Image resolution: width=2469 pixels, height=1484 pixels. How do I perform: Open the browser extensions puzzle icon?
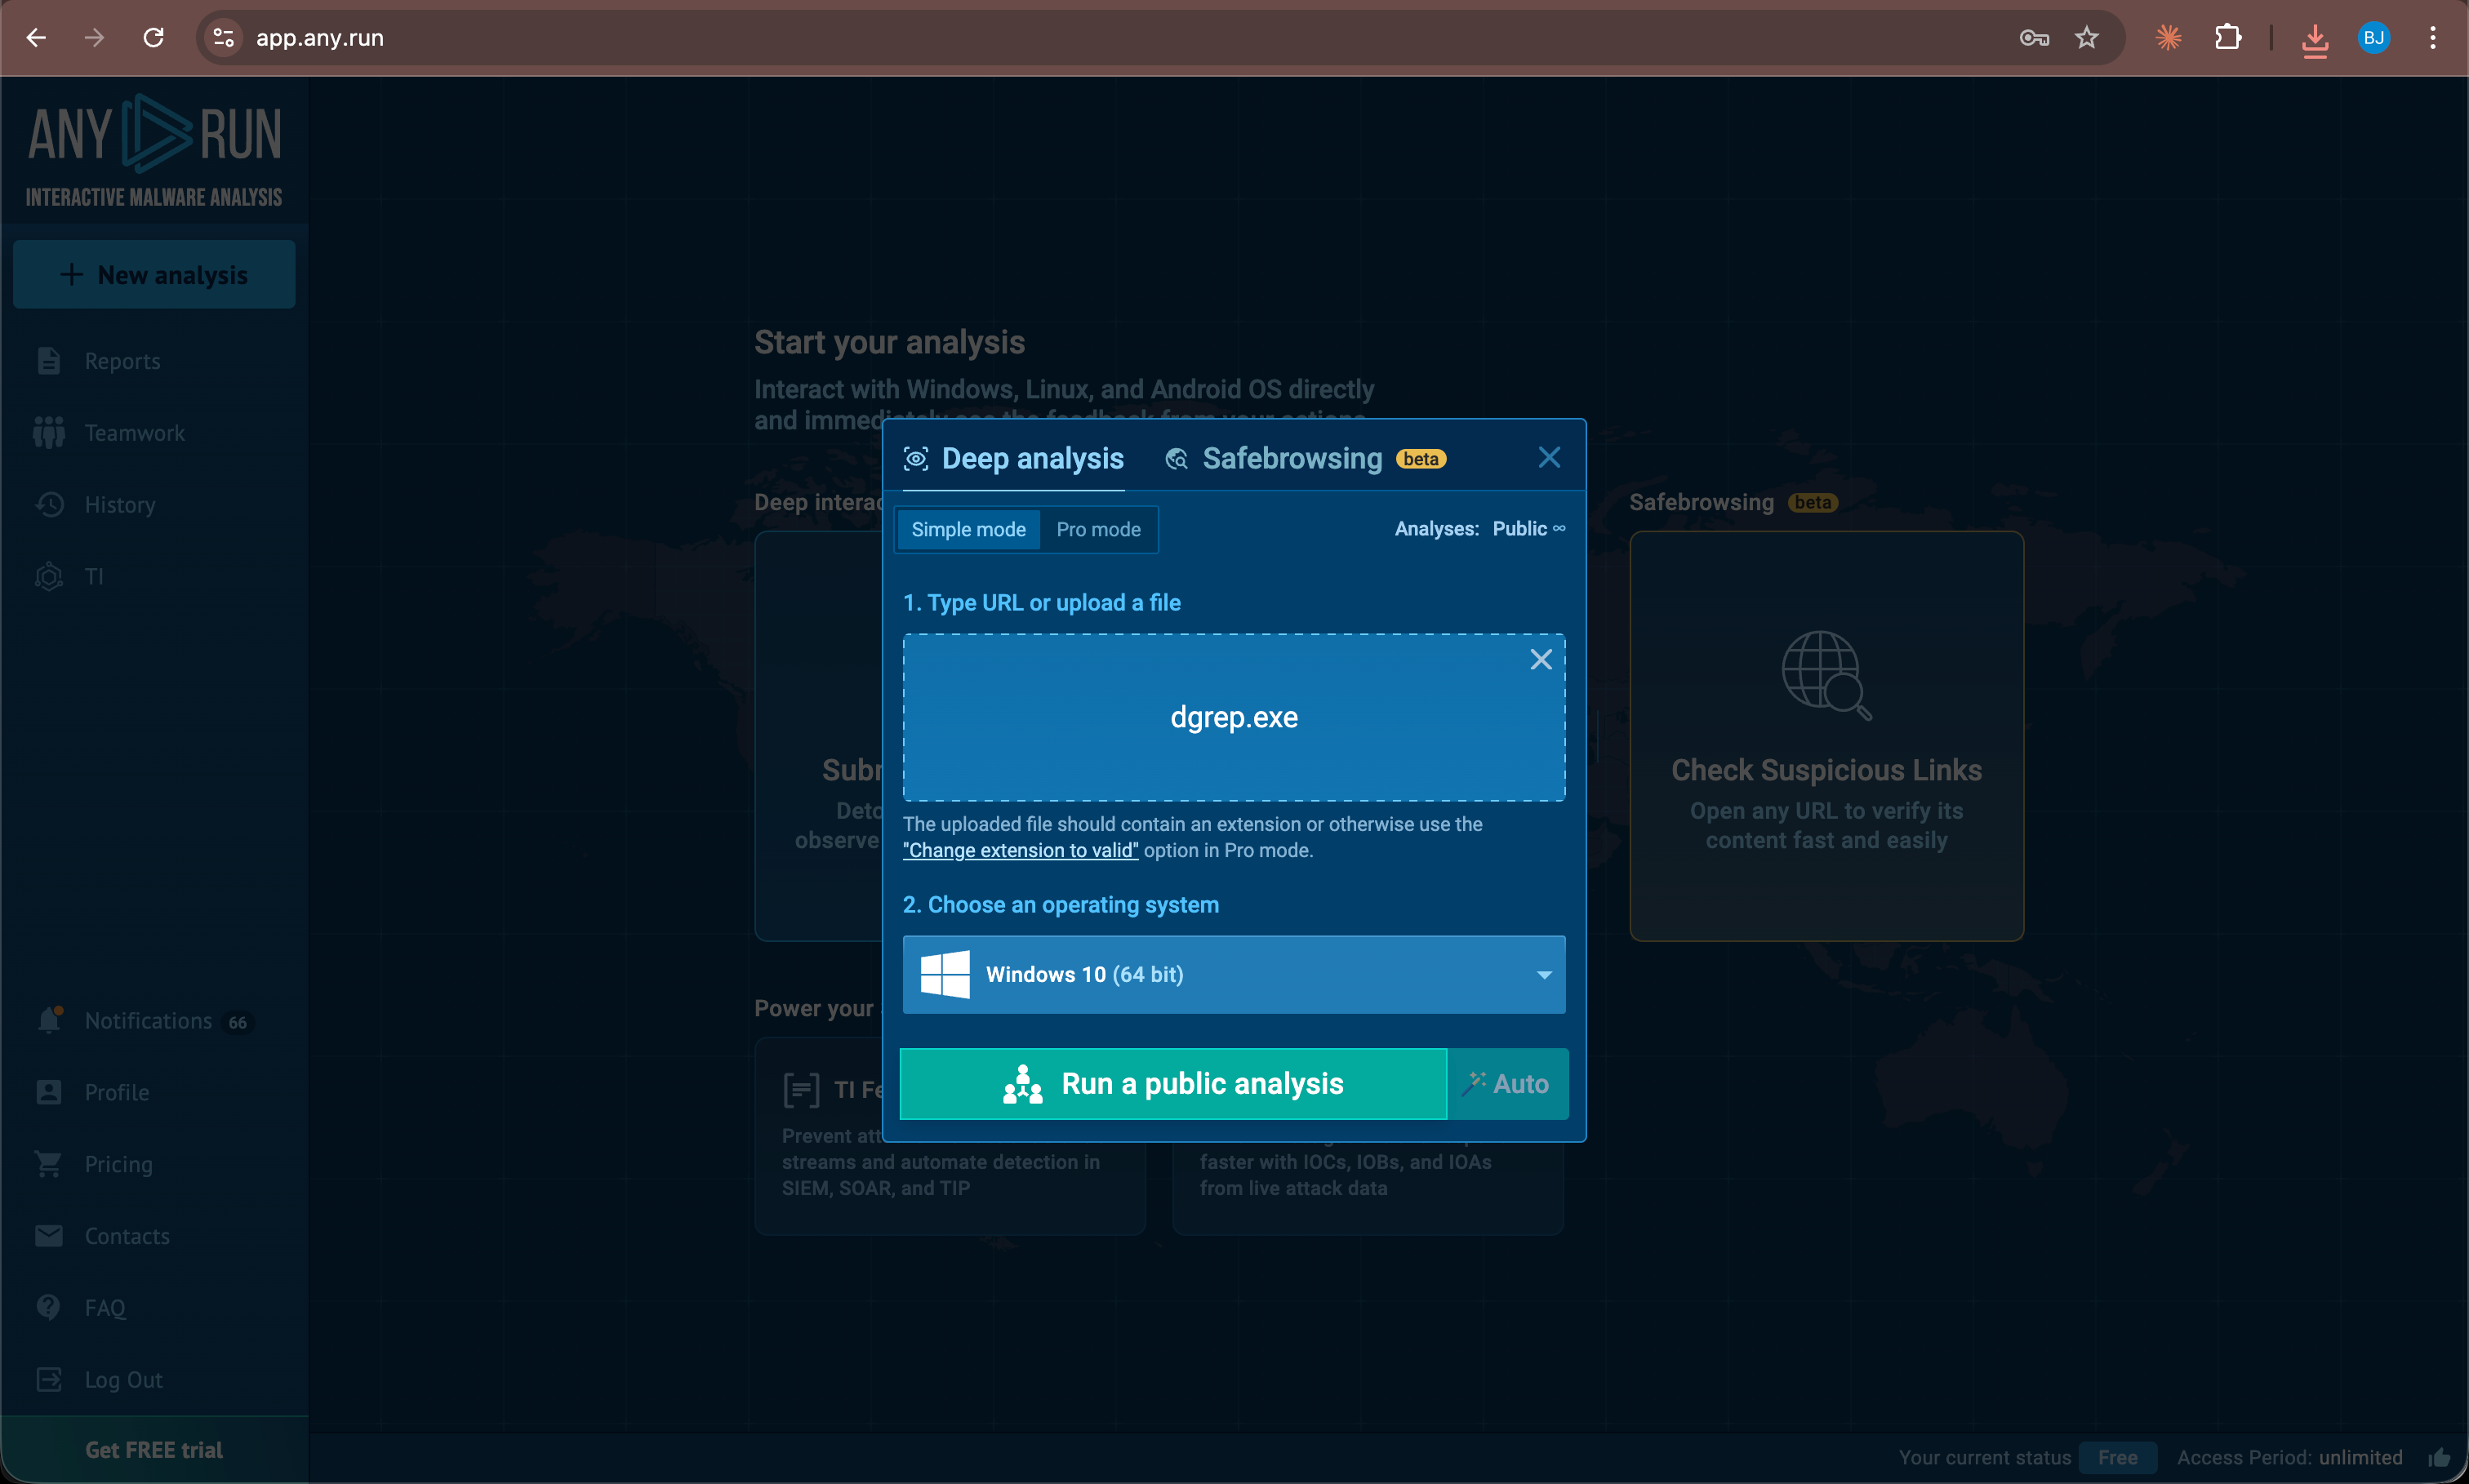[x=2228, y=38]
